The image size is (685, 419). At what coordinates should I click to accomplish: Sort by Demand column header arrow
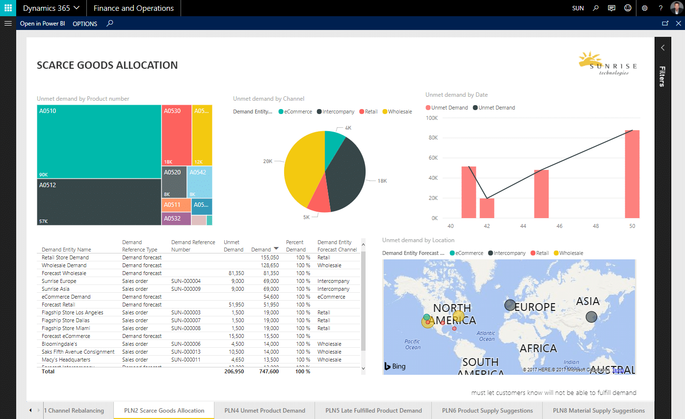276,249
